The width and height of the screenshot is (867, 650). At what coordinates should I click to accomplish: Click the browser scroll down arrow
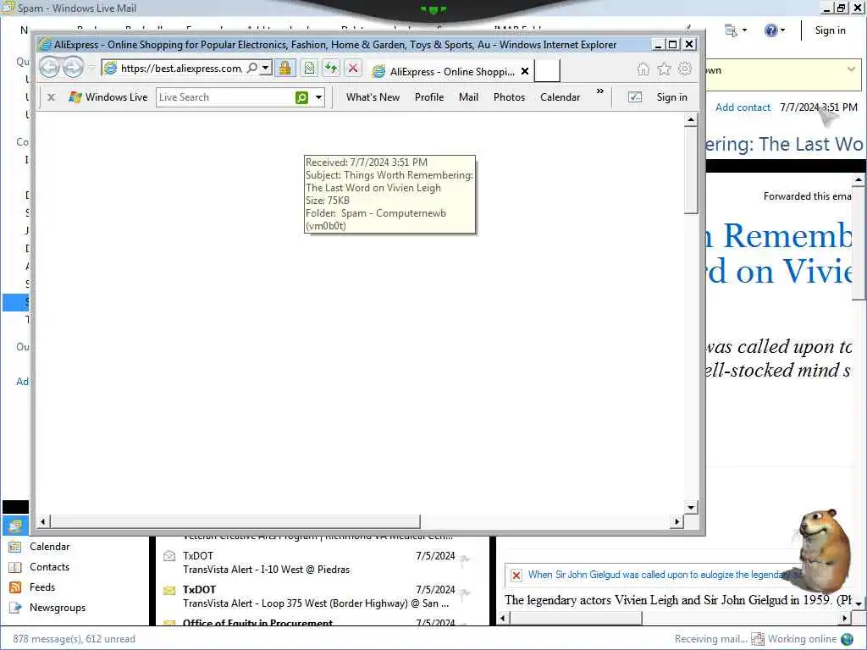691,507
